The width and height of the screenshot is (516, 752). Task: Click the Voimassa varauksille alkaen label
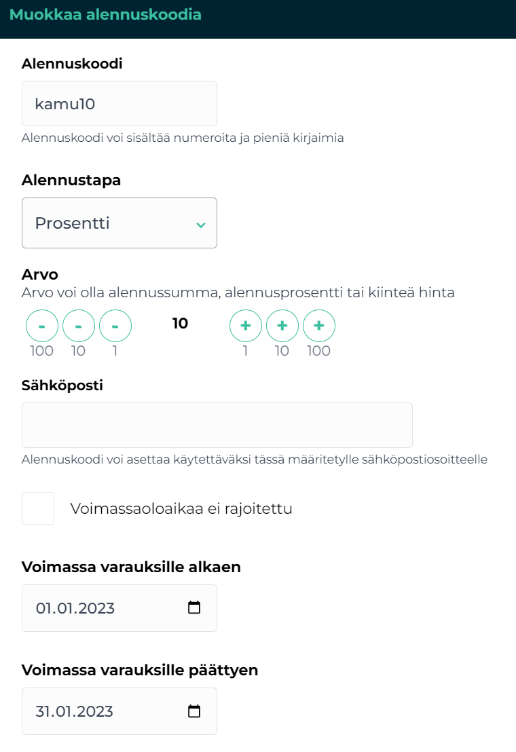(132, 567)
